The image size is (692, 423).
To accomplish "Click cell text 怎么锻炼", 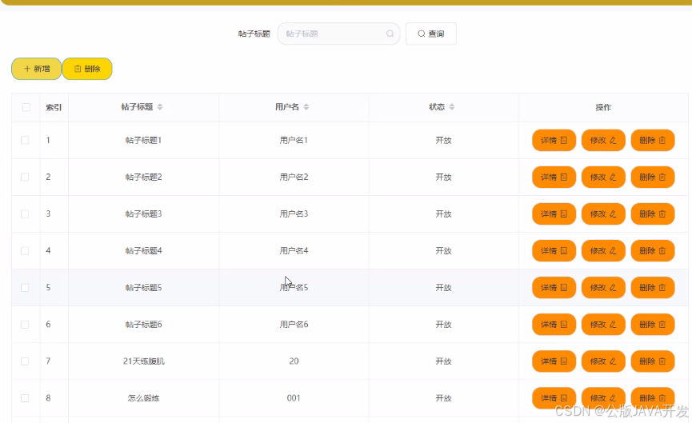I will [x=143, y=398].
